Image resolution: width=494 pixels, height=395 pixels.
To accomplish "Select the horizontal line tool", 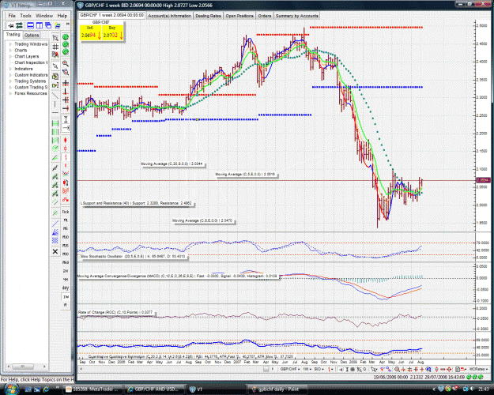I will (x=55, y=112).
